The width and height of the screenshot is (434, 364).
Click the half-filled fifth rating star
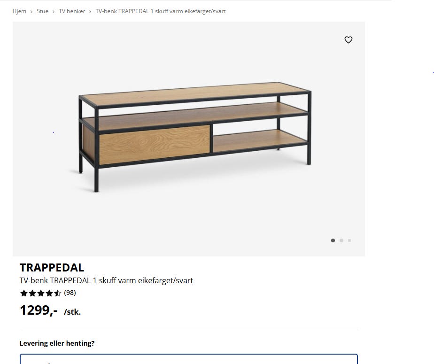click(x=58, y=293)
